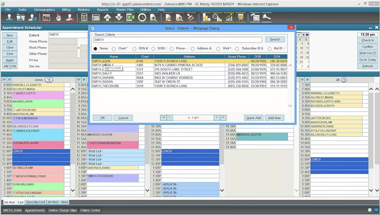The height and width of the screenshot is (215, 380).
Task: Click the SMITH search criteria input field
Action: point(178,40)
